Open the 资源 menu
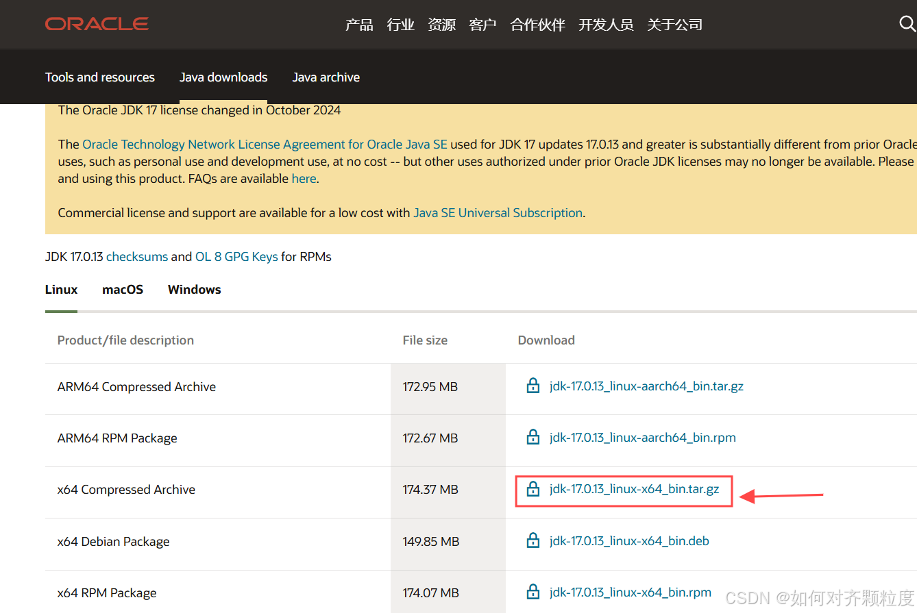This screenshot has width=917, height=613. 441,25
